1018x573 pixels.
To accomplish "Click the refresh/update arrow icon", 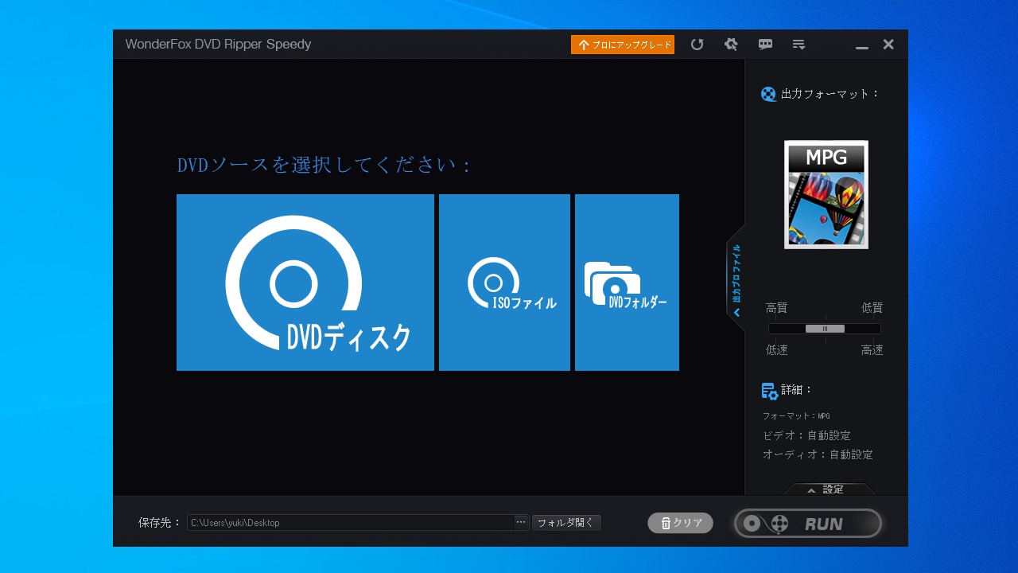I will pos(697,45).
